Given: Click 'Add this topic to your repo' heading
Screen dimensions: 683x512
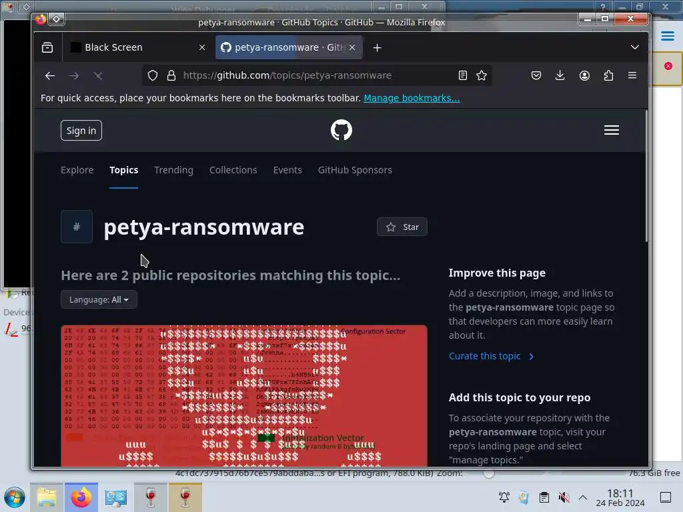Looking at the screenshot, I should (x=520, y=397).
